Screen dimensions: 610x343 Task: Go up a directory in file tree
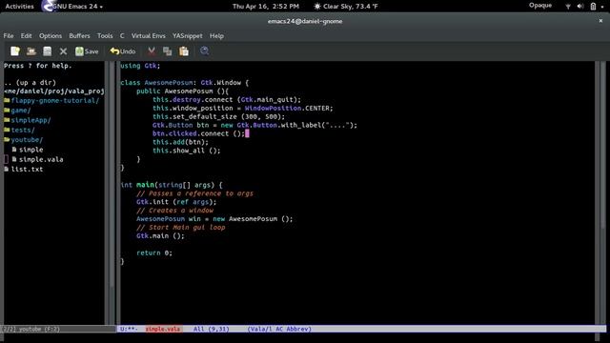[30, 83]
